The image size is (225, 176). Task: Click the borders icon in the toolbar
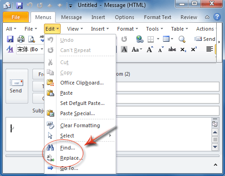tap(150, 39)
